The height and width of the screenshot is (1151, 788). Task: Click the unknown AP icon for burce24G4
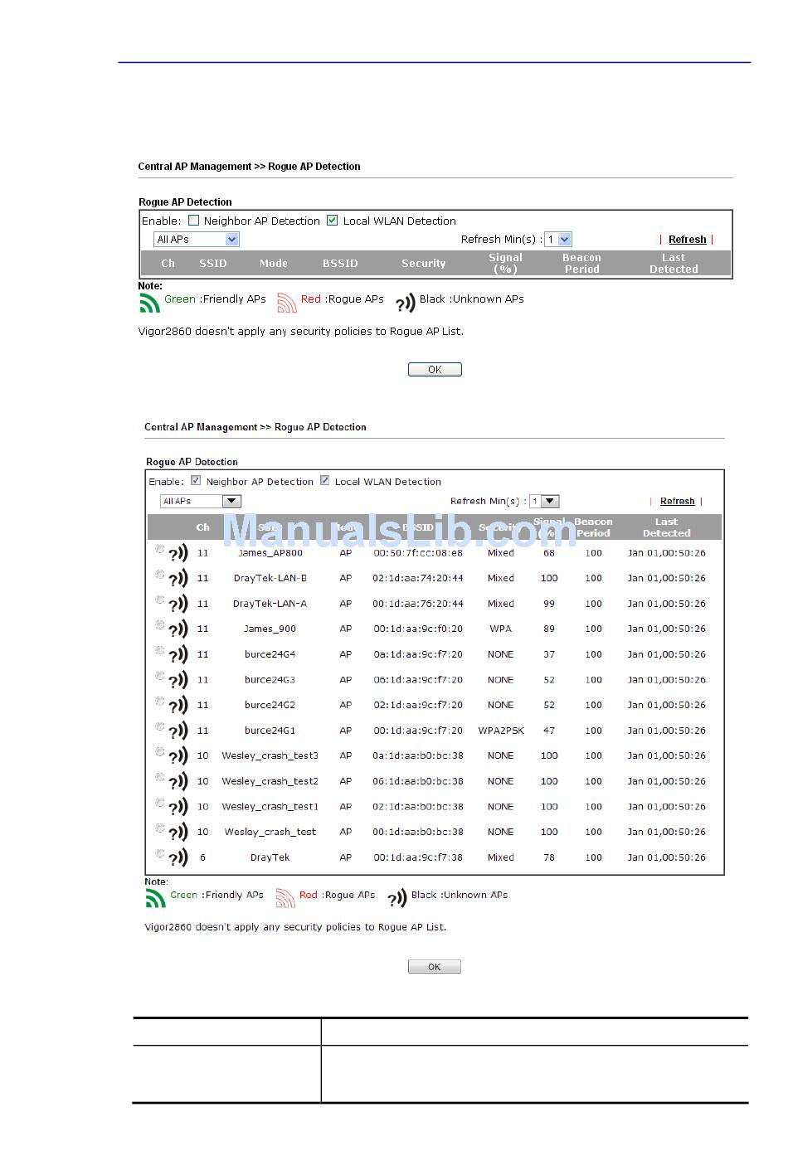click(x=178, y=655)
